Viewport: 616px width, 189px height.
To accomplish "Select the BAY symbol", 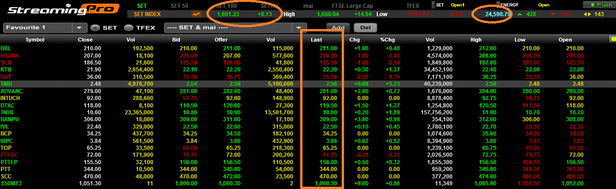I will 6,77.
